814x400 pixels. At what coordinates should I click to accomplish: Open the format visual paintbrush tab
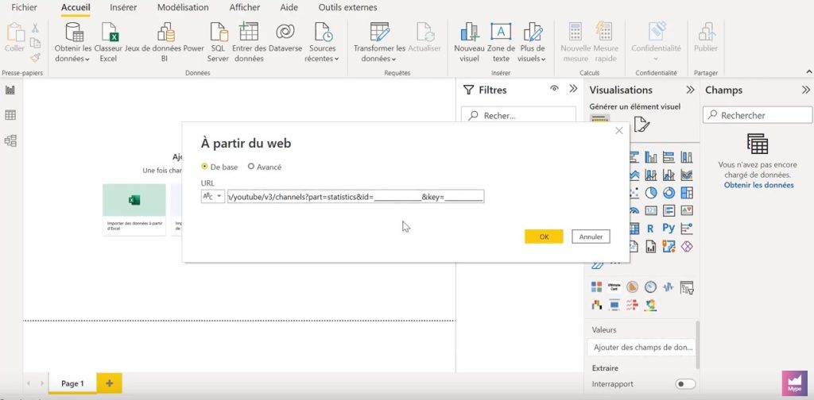(642, 125)
